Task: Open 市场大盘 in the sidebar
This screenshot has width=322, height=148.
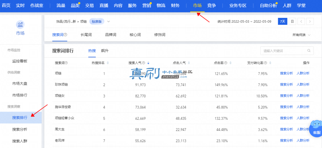Action: pos(20,83)
